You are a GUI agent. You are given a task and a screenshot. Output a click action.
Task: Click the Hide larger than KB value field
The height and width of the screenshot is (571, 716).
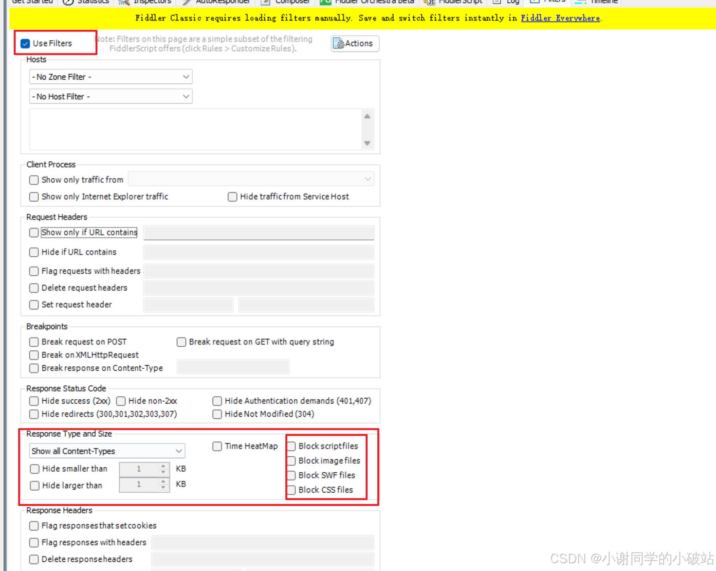[x=139, y=484]
